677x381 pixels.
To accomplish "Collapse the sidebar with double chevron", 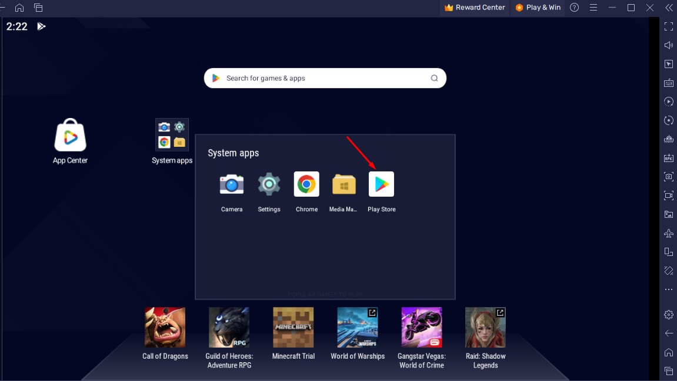I will (669, 8).
